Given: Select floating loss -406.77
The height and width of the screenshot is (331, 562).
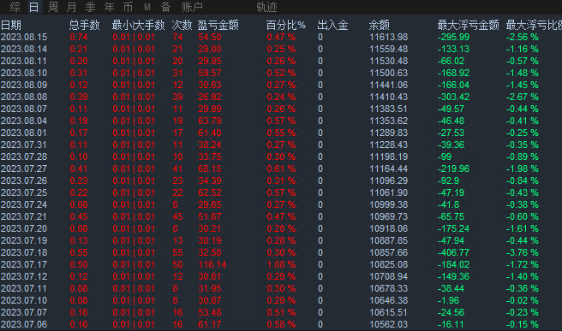Looking at the screenshot, I should [453, 252].
